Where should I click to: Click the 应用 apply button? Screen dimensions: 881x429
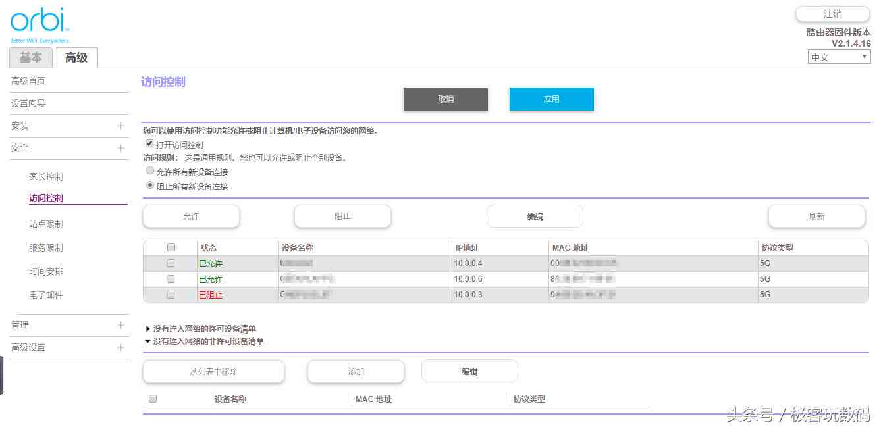(552, 99)
